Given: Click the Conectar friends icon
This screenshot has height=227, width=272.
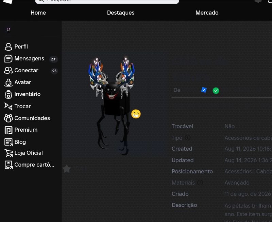Looking at the screenshot, I should (8, 71).
